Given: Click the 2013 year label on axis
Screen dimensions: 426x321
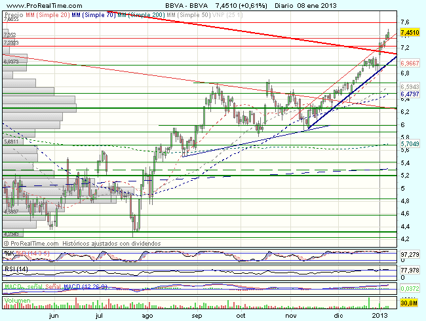Looking at the screenshot, I should point(380,316).
